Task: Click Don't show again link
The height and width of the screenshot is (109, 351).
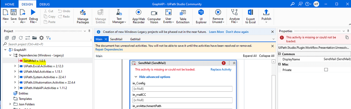Action: [x=237, y=32]
